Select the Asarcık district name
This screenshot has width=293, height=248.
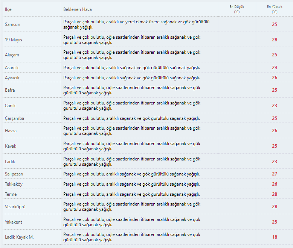[x=12, y=68]
